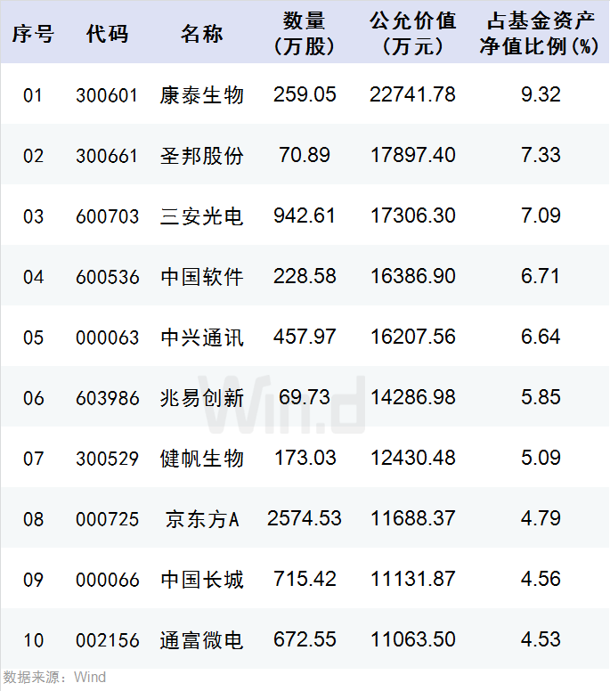
Task: Select the name 康泰生物
Action: tap(202, 95)
